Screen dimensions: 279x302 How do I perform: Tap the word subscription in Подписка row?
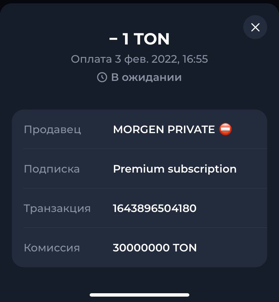point(202,169)
